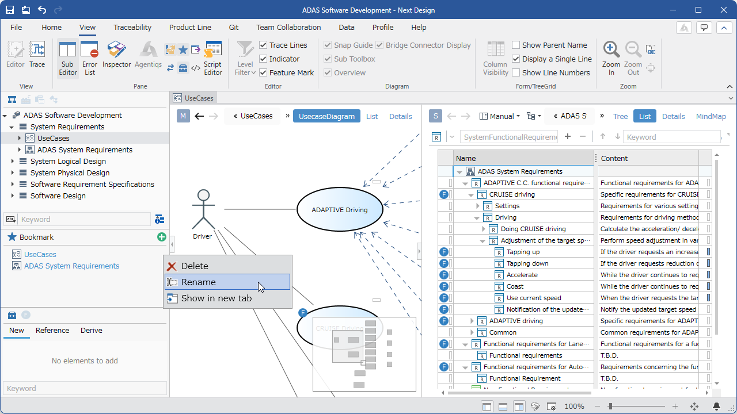Screen dimensions: 737x414
Task: Click the S sub editor badge
Action: pos(435,116)
